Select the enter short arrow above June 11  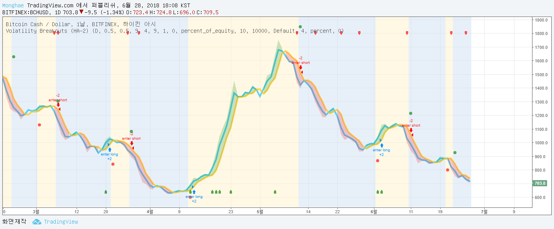point(411,130)
